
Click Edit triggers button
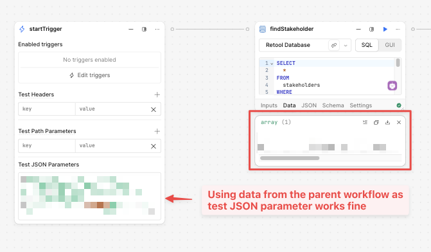90,75
